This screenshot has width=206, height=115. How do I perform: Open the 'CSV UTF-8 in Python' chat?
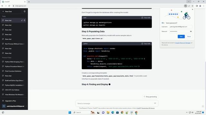point(14,90)
